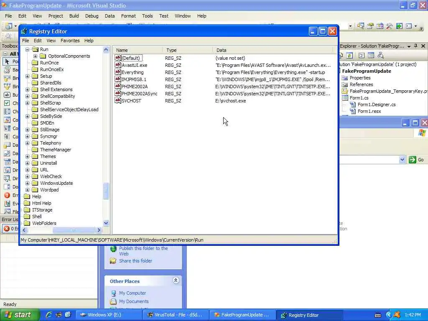Open Form1.Designer.cs in Solution Explorer
This screenshot has width=428, height=321.
click(377, 104)
